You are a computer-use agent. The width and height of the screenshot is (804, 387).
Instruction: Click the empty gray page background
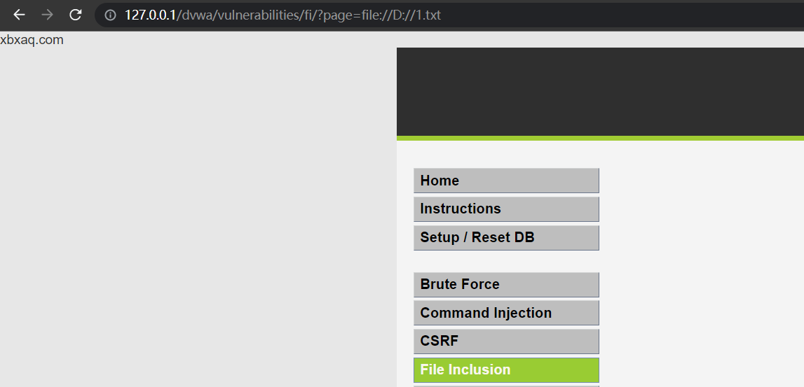point(198,215)
